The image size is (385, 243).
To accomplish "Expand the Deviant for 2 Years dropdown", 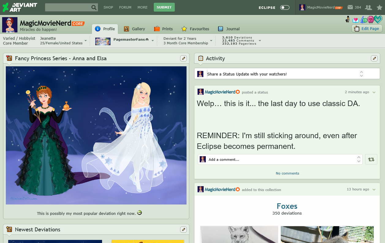I will pos(211,41).
